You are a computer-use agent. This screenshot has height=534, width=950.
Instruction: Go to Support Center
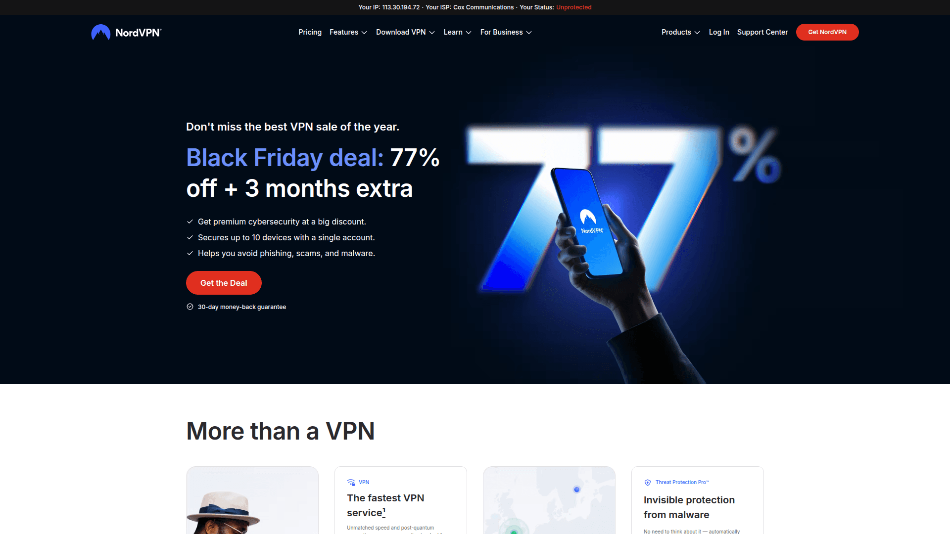(762, 32)
